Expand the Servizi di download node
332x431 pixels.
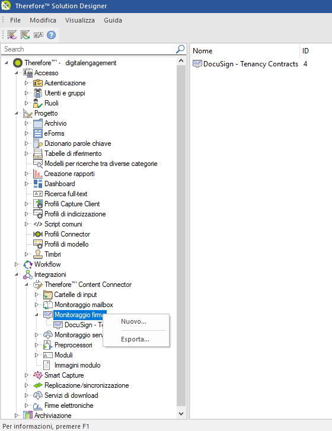click(x=27, y=395)
